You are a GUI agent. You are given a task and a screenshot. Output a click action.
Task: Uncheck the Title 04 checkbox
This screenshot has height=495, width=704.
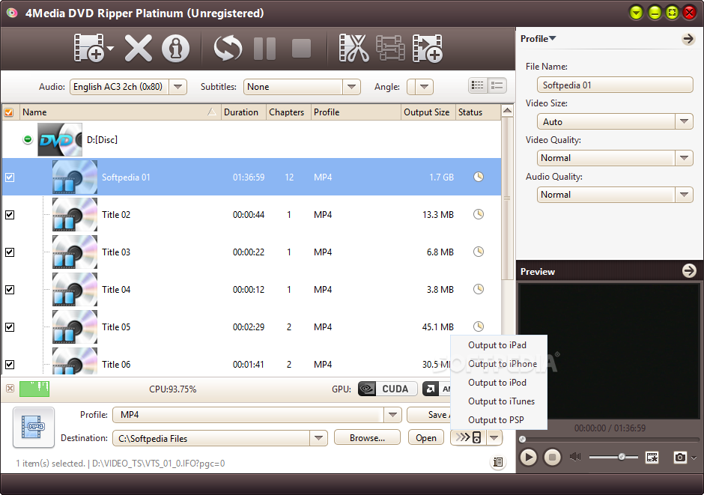coord(10,290)
